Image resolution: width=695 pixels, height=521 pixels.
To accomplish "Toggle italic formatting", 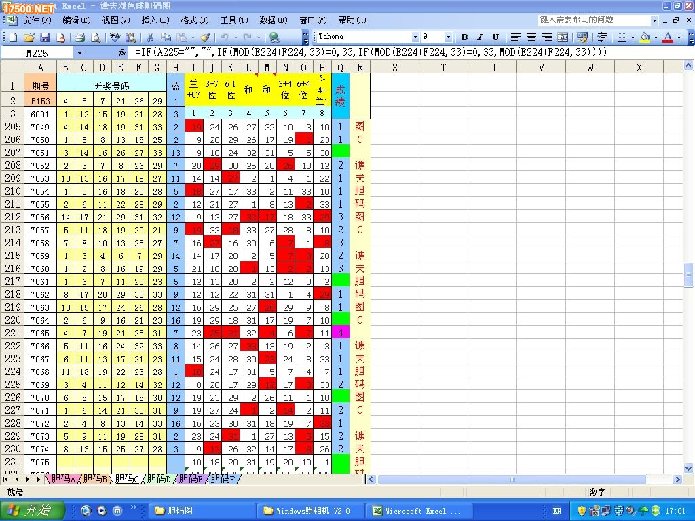I will (x=480, y=37).
